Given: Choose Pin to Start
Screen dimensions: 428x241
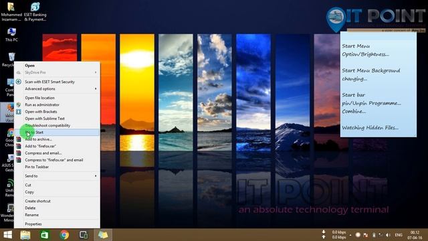Looking at the screenshot, I should click(x=57, y=133).
